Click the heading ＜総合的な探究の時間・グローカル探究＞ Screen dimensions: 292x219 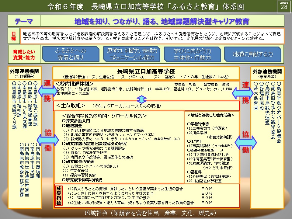pyautogui.click(x=104, y=116)
